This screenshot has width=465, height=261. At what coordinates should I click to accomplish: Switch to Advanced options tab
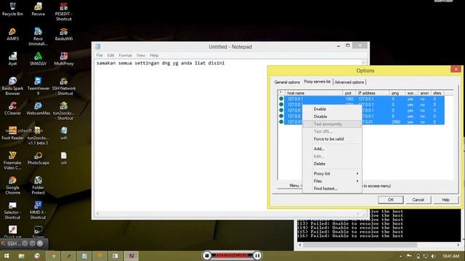349,82
